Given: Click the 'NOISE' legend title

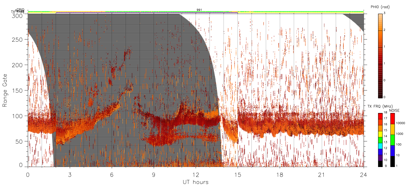Looking at the screenshot, I should click(x=395, y=110).
